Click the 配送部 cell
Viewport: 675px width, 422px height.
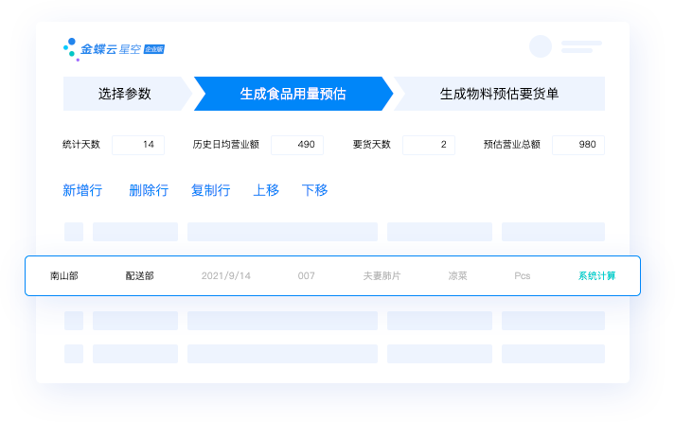[x=139, y=276]
